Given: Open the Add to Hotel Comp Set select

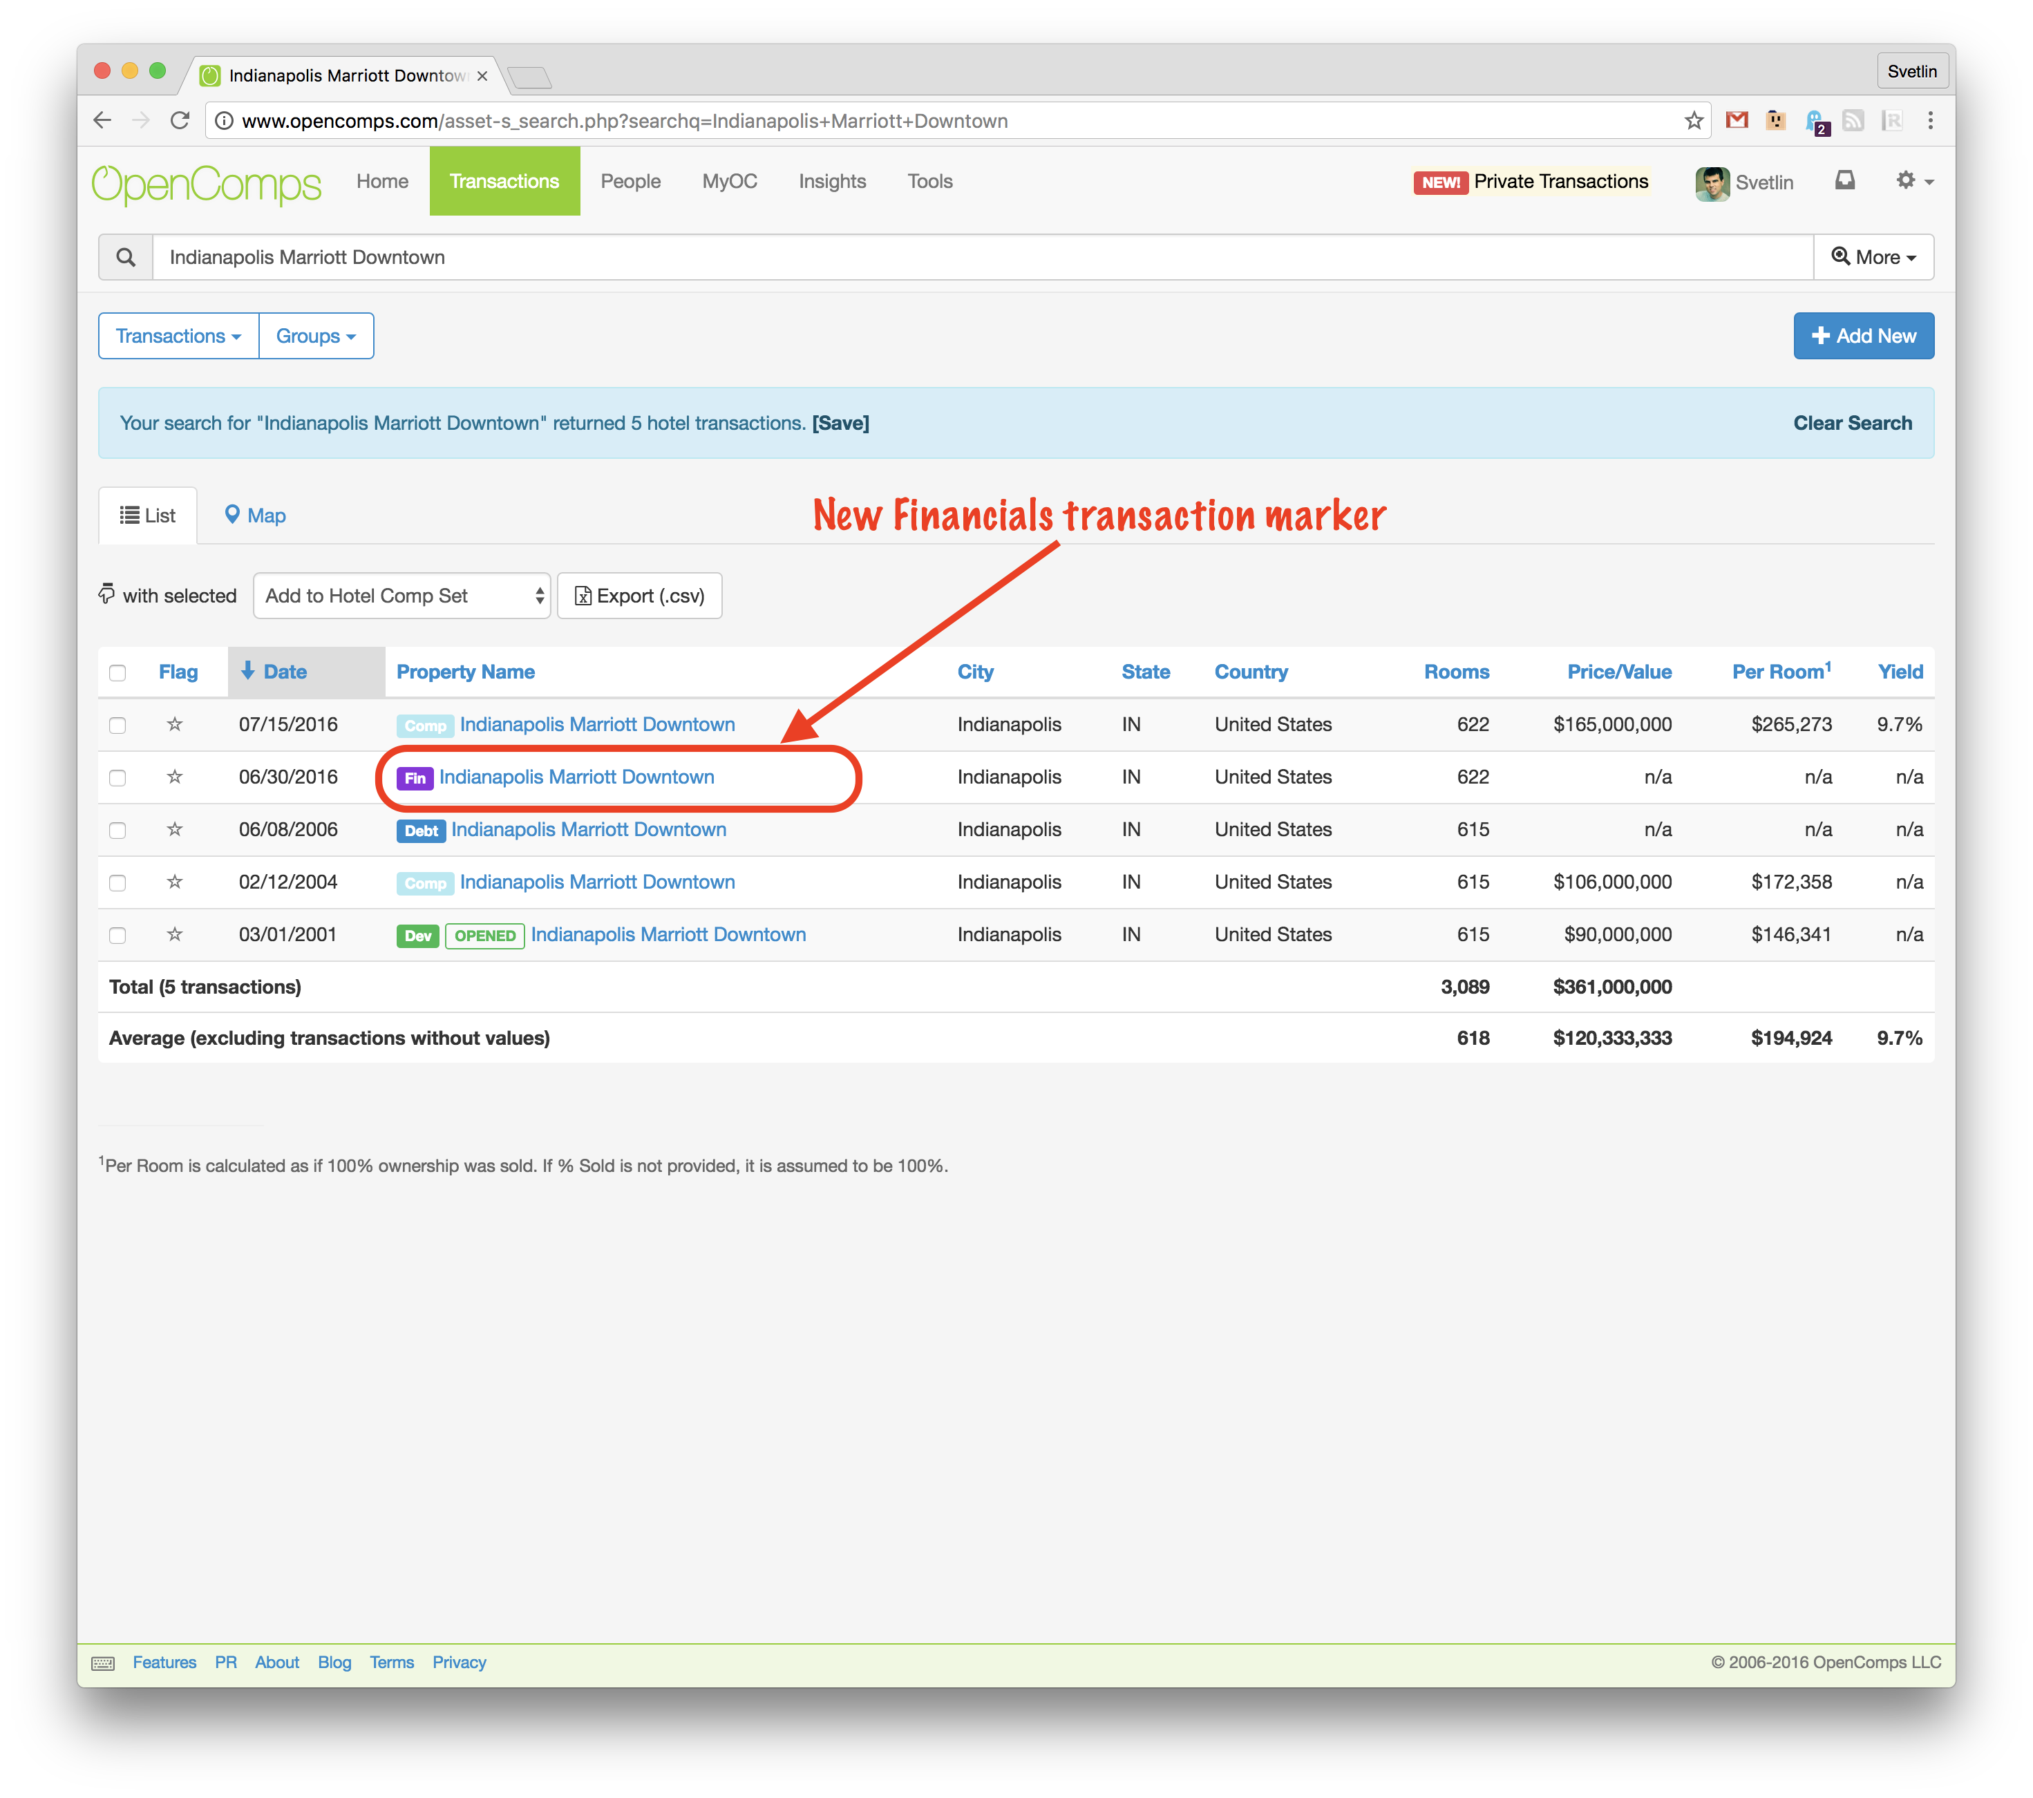Looking at the screenshot, I should tap(401, 596).
